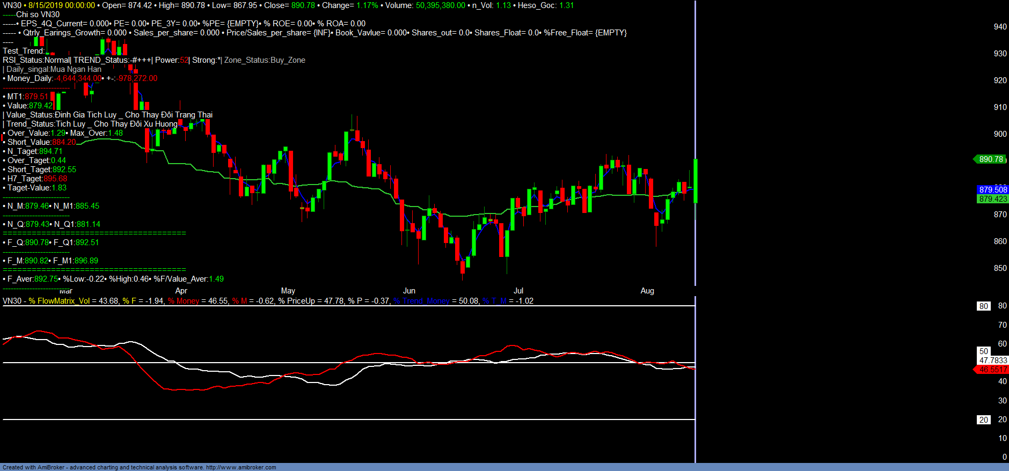Click the boxed 20 level label

[983, 420]
